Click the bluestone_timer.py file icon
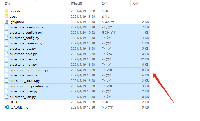Image resolution: width=200 pixels, height=121 pixels. pos(7,91)
